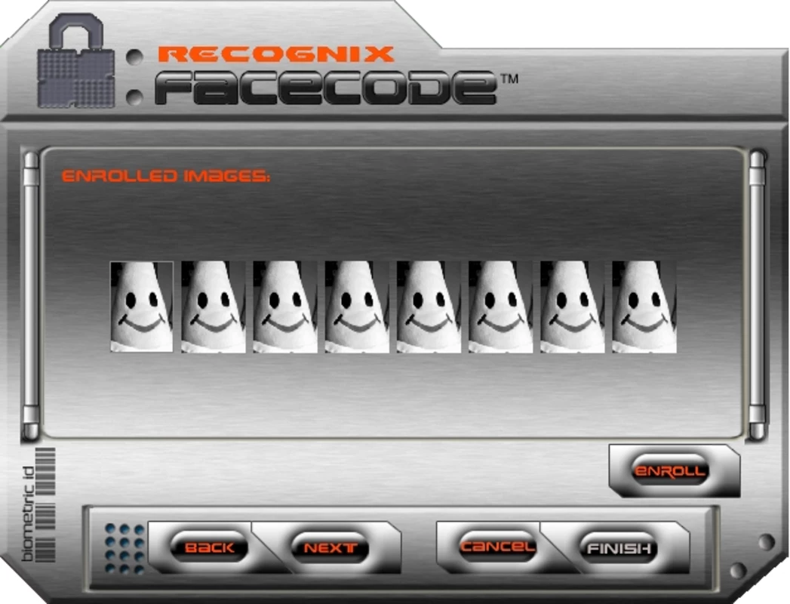Click the padlock logo icon

pos(76,60)
